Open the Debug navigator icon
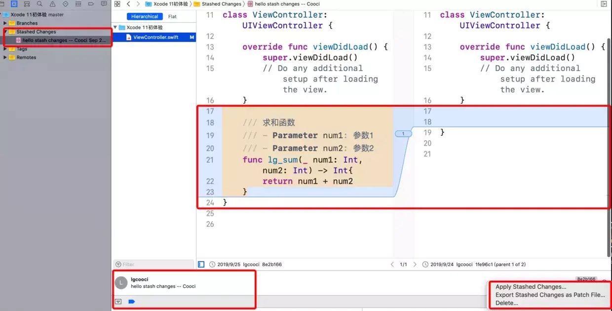 click(78, 4)
